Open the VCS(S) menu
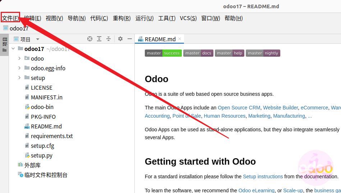 click(x=188, y=18)
